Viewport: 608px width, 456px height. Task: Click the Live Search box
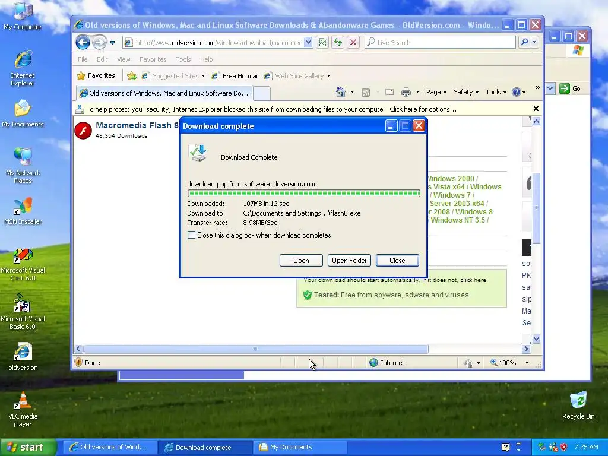coord(441,43)
